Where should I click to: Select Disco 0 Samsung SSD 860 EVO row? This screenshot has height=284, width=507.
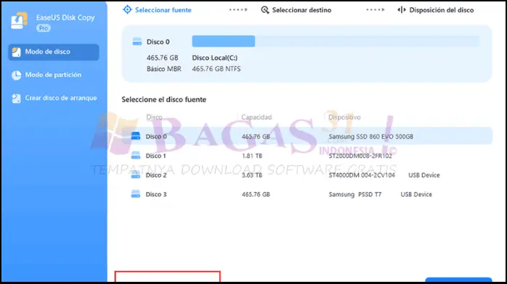[307, 136]
